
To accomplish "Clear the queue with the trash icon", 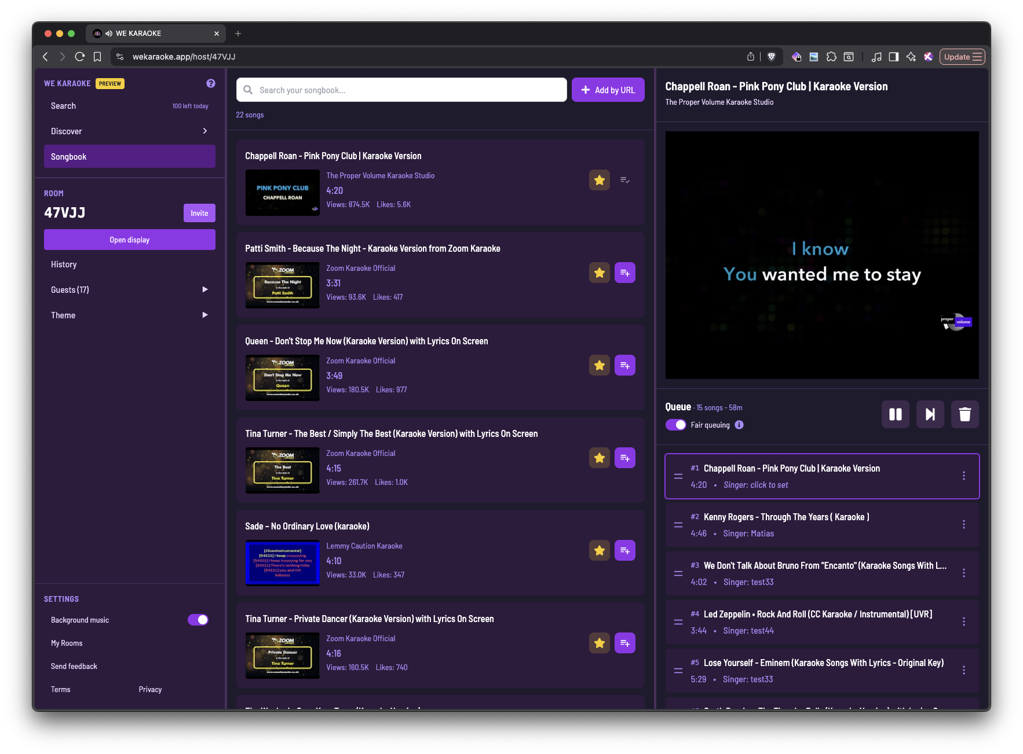I will point(964,414).
